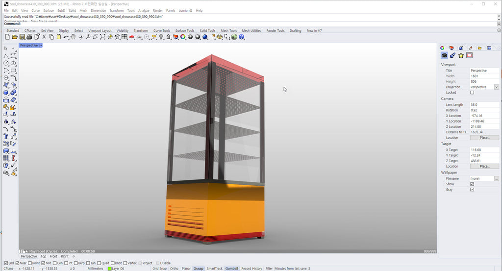The image size is (502, 271).
Task: Open the Help question mark icon
Action: click(x=242, y=37)
